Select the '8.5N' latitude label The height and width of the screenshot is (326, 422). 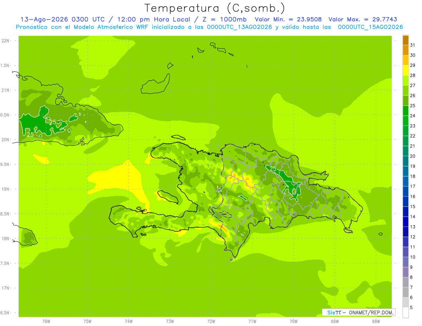(5, 214)
